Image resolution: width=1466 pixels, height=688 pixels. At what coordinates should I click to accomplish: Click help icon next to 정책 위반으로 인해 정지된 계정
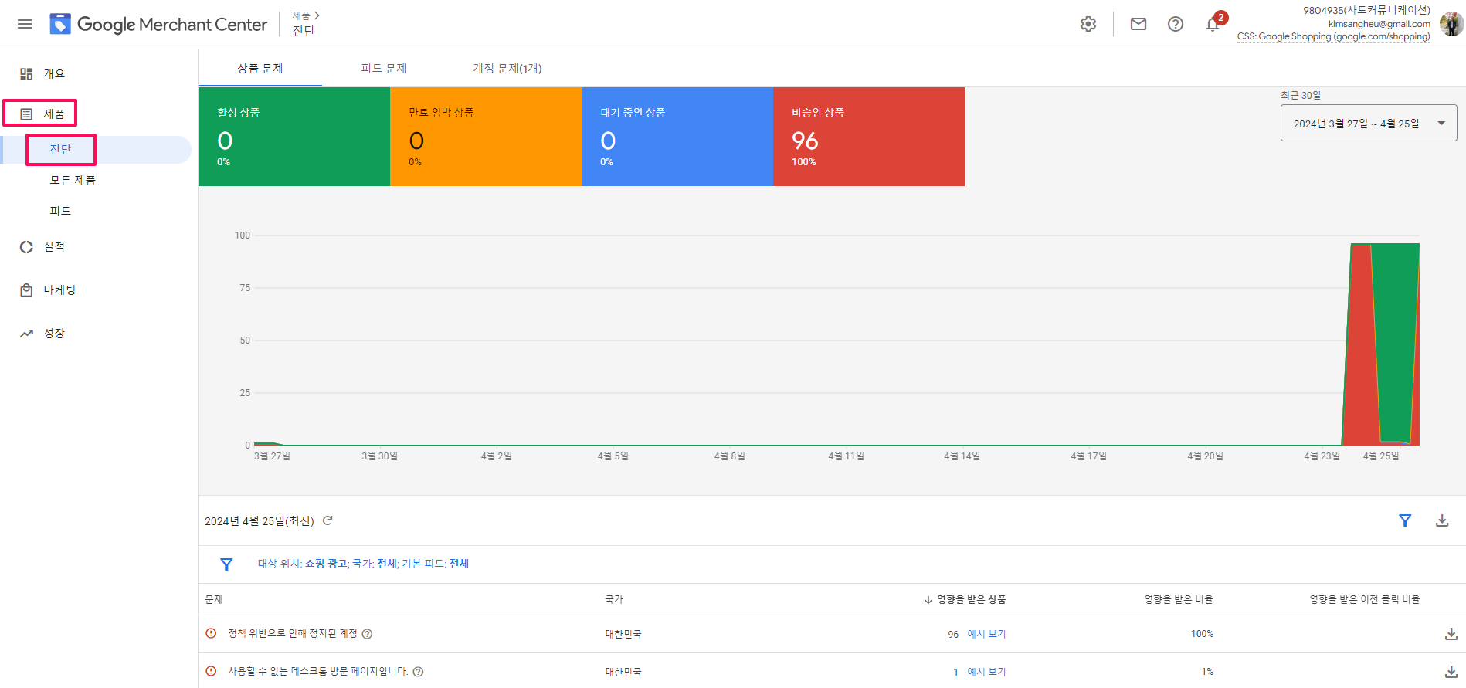tap(368, 634)
